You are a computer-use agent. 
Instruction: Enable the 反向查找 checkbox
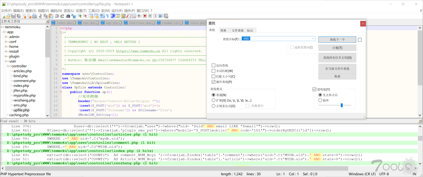click(214, 65)
